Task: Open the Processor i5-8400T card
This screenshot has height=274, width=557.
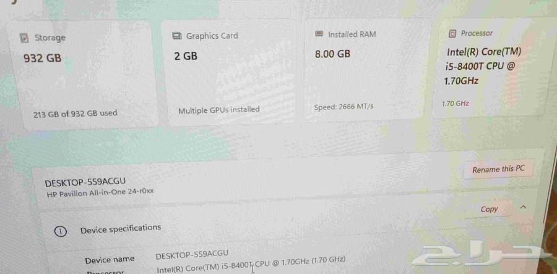Action: (x=488, y=67)
